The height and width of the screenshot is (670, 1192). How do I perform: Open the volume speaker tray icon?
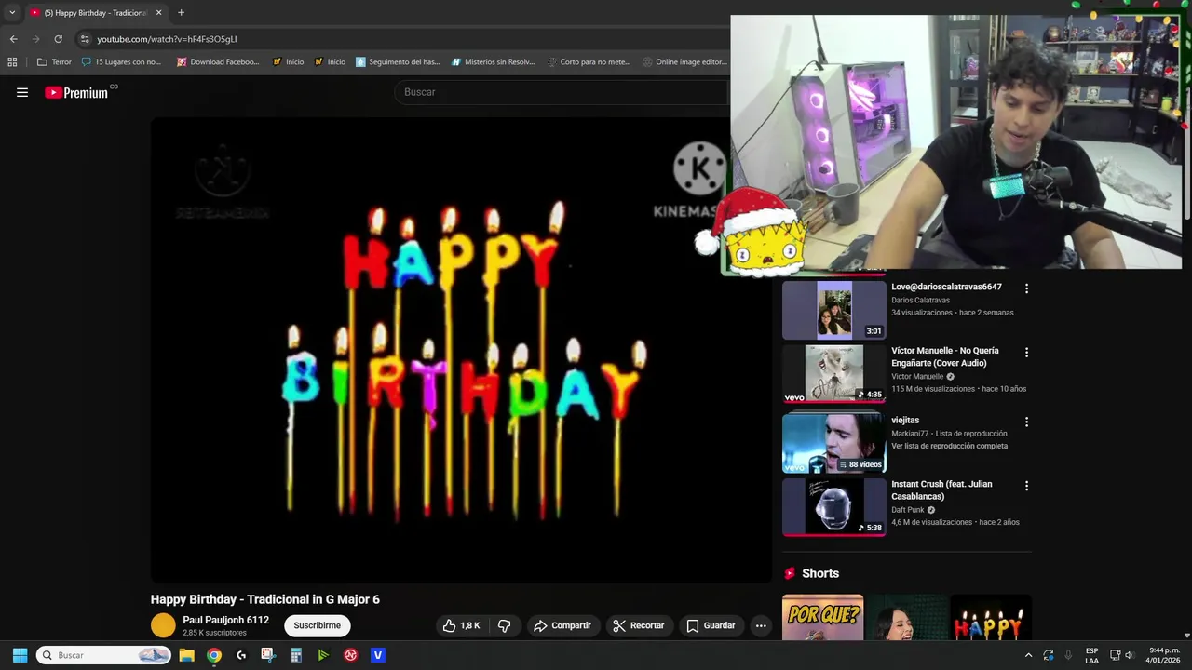click(1129, 655)
